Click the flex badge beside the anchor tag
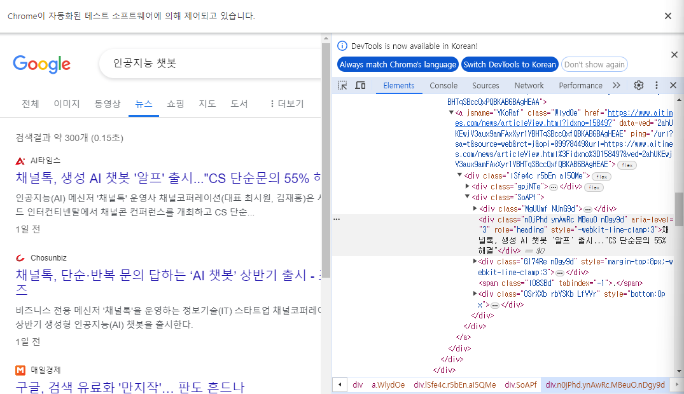Image resolution: width=684 pixels, height=394 pixels. point(627,165)
